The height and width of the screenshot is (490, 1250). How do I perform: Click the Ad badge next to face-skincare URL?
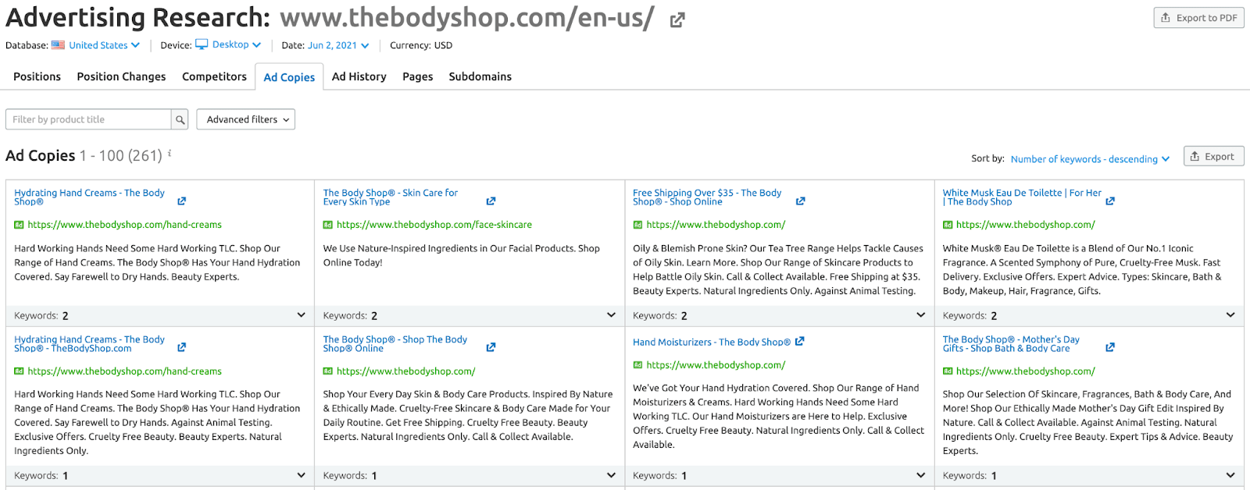point(328,225)
